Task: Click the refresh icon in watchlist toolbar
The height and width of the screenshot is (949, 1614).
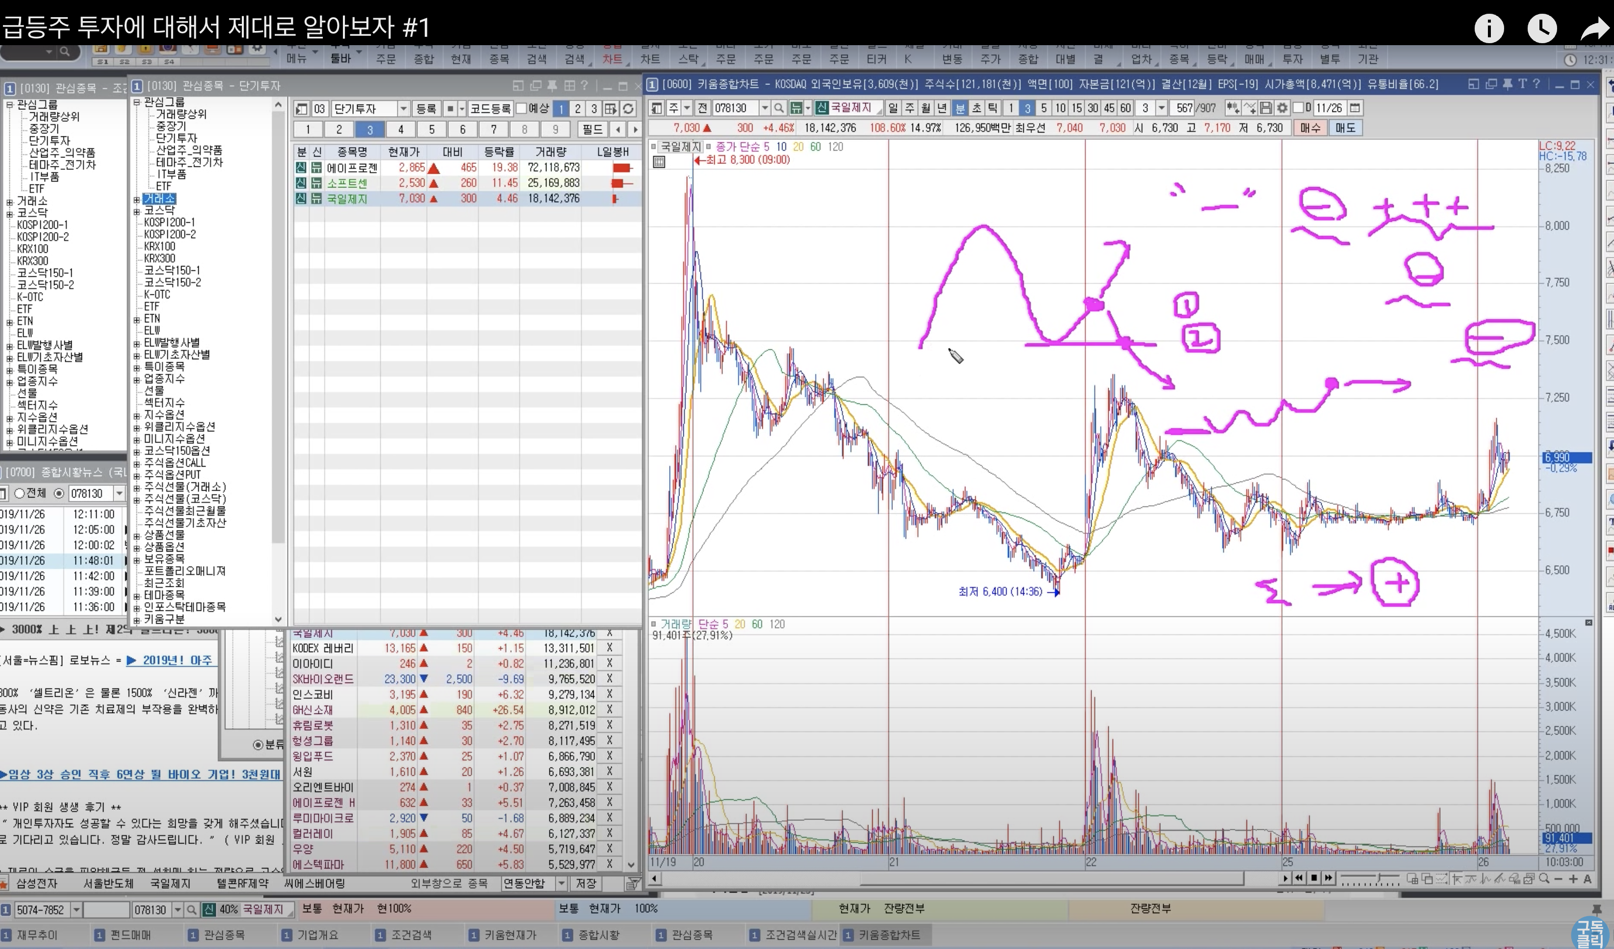Action: tap(628, 109)
